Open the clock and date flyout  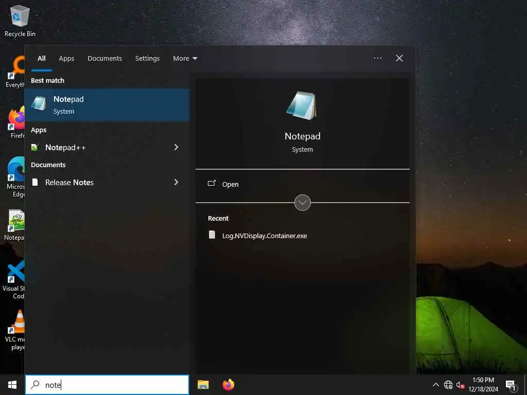pyautogui.click(x=483, y=385)
